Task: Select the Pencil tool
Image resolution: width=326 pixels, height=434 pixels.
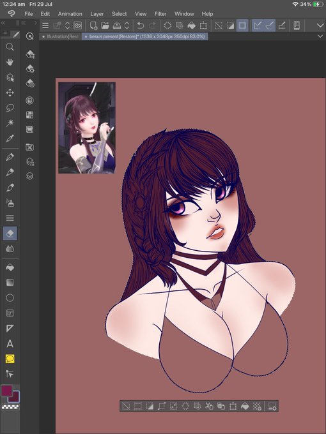Action: coord(10,172)
